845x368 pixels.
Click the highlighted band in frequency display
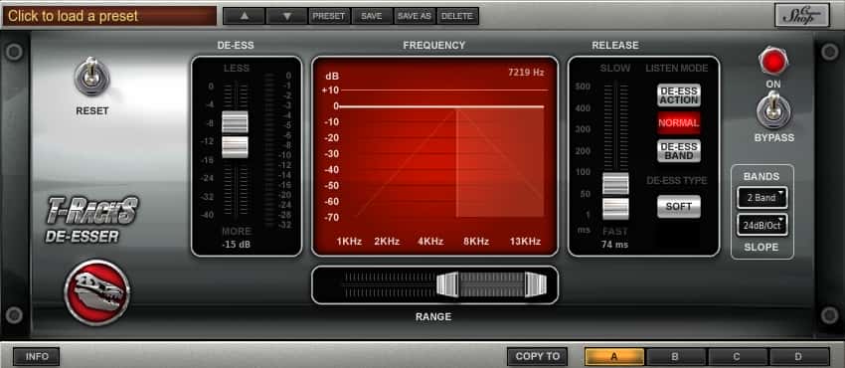(x=500, y=163)
